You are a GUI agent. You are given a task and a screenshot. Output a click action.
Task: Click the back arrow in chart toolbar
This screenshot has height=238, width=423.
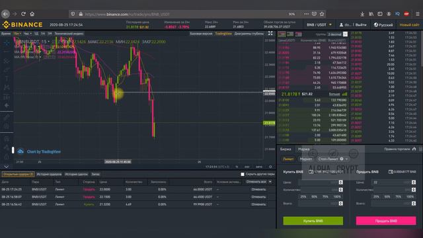coord(7,106)
